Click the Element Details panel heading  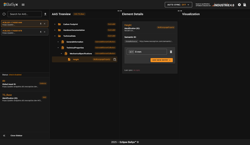click(x=132, y=14)
